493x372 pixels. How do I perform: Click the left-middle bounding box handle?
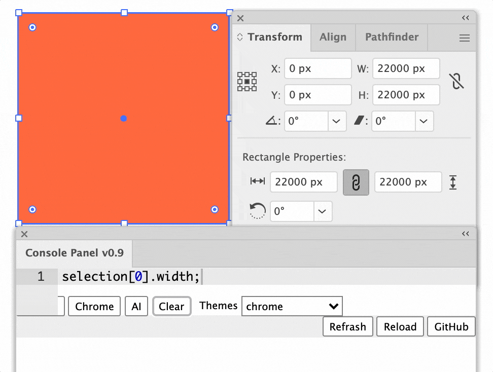tap(19, 118)
